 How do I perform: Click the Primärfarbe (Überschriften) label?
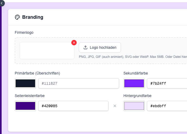[37, 73]
